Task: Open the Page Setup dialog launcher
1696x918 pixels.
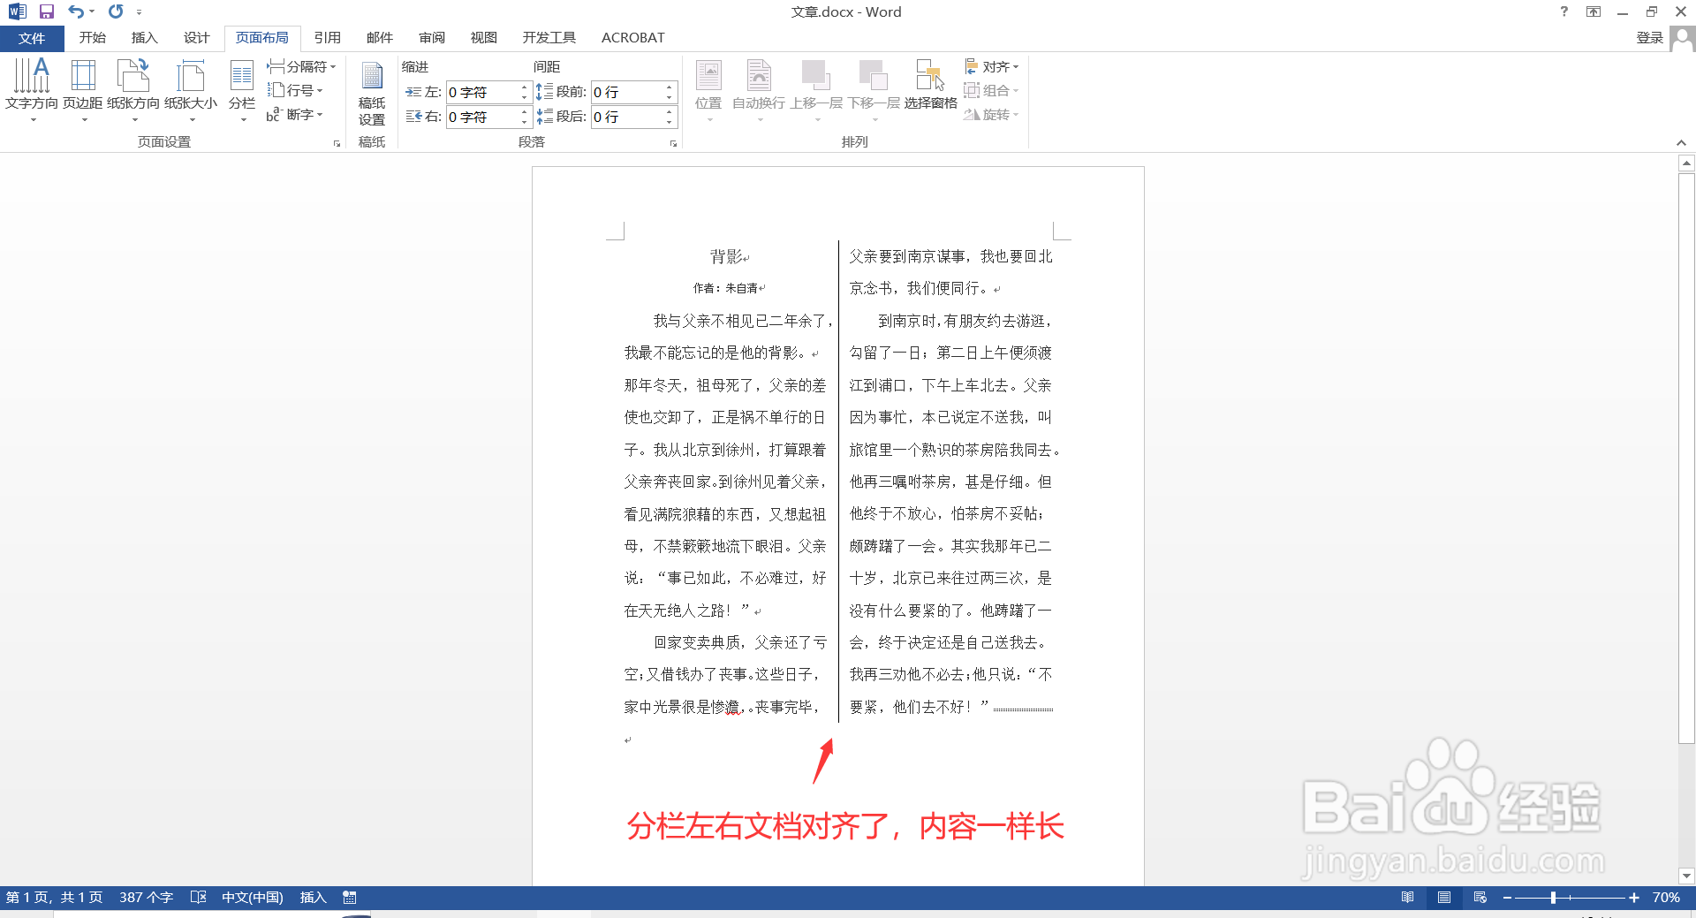Action: pos(337,143)
